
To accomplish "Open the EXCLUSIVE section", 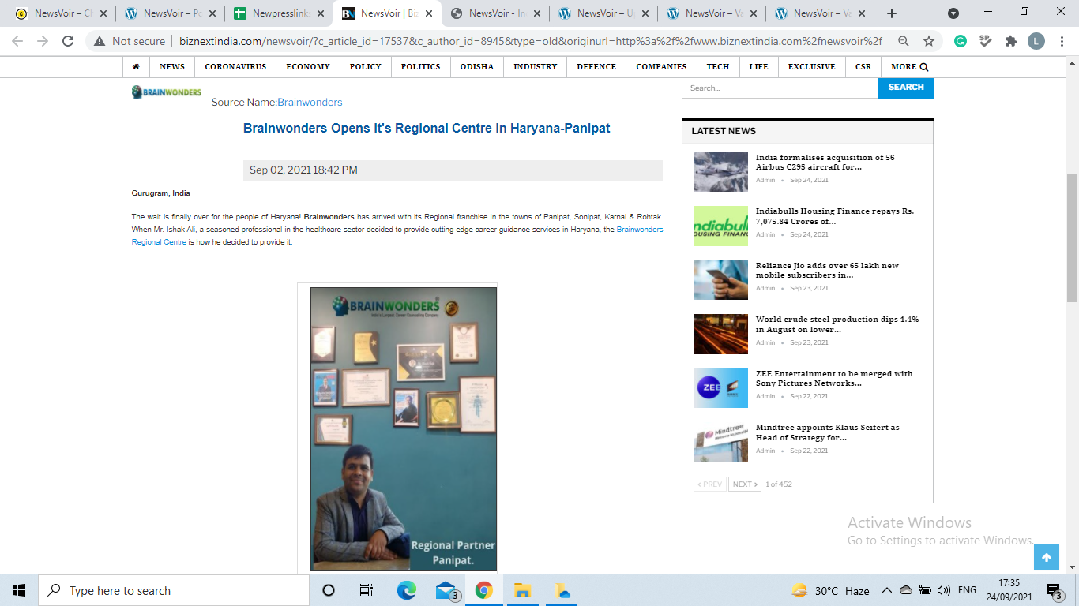I will coord(812,67).
